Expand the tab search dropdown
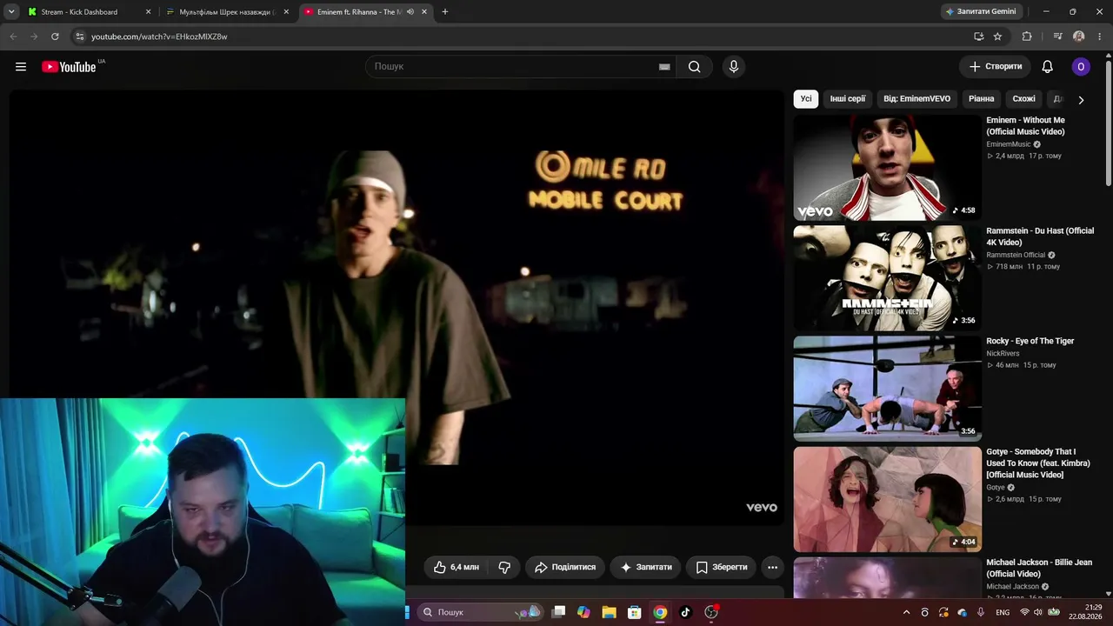Viewport: 1113px width, 626px height. [x=11, y=12]
